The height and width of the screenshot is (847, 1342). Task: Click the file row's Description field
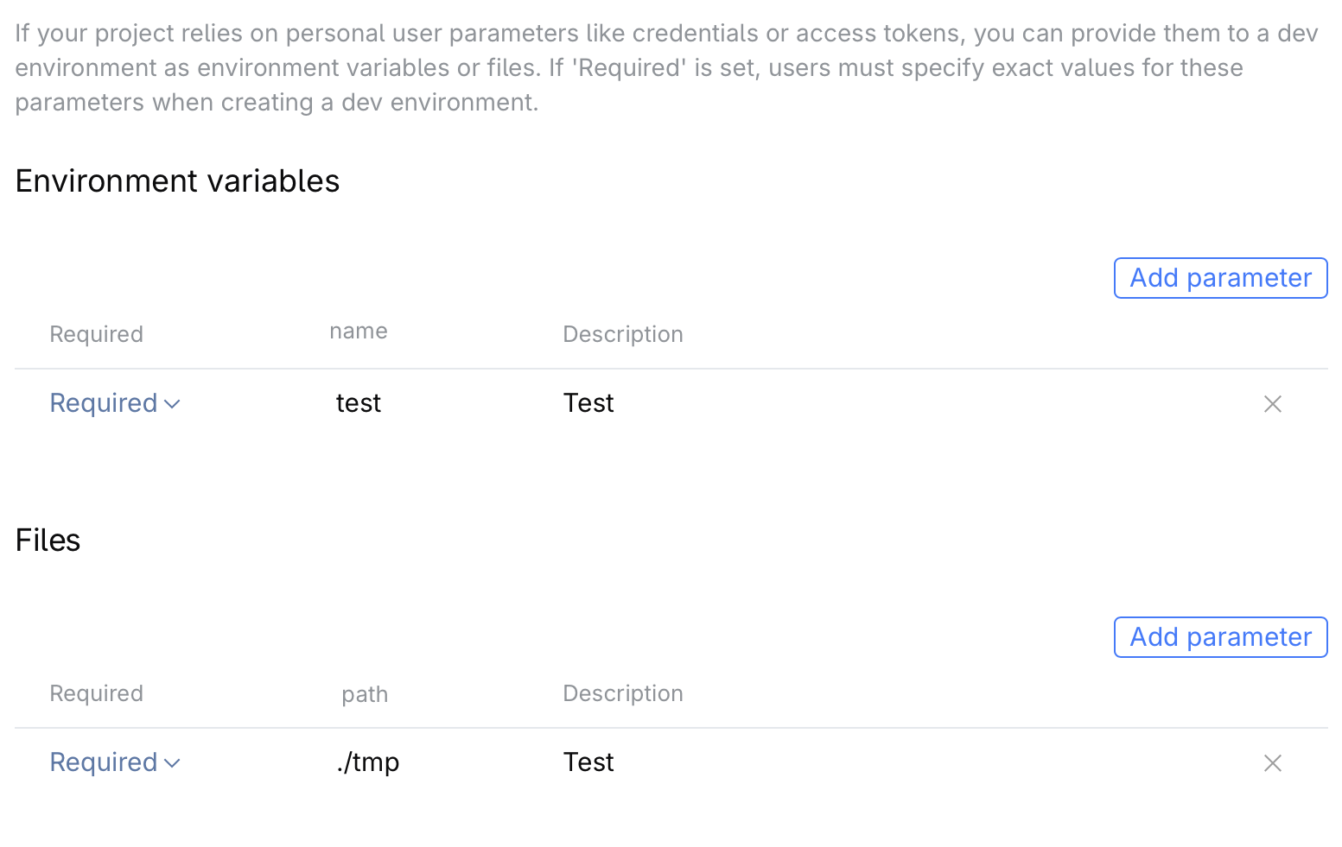point(588,762)
